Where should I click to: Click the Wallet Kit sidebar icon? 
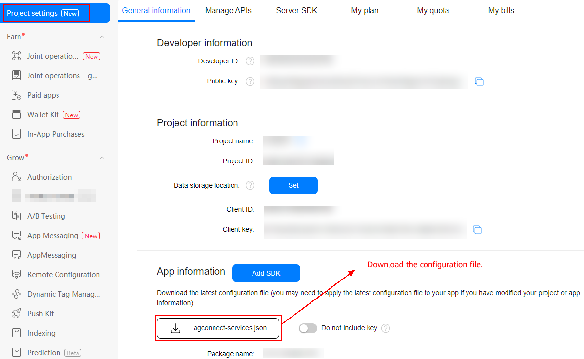coord(17,115)
